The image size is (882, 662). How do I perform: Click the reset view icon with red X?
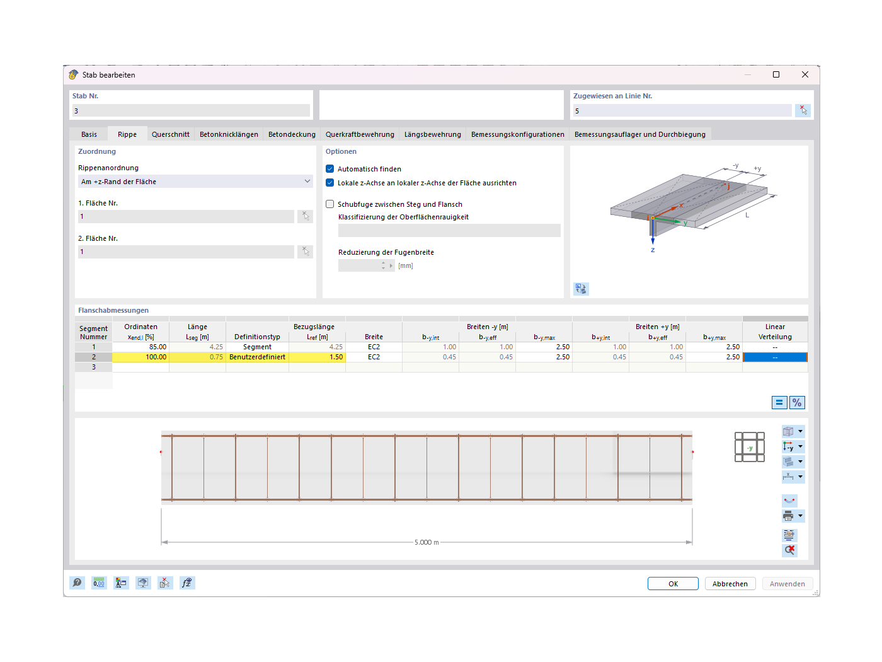[x=789, y=550]
